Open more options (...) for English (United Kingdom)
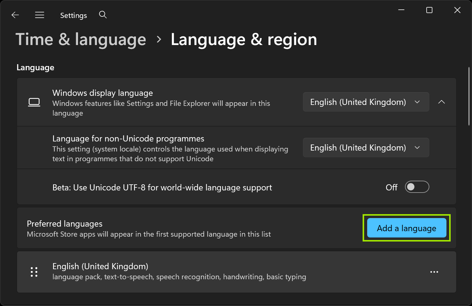 (434, 272)
